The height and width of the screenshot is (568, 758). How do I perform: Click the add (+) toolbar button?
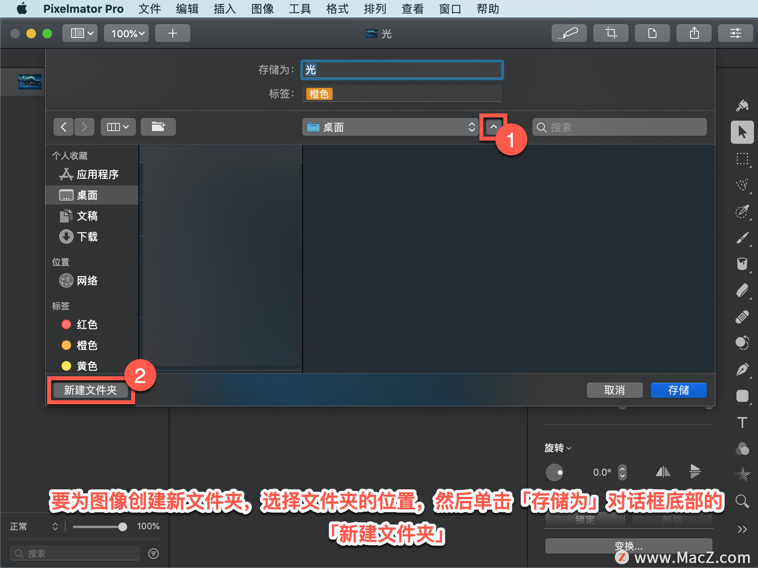click(173, 33)
